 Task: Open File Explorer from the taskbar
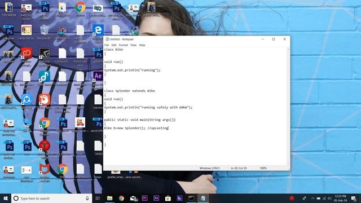click(109, 198)
